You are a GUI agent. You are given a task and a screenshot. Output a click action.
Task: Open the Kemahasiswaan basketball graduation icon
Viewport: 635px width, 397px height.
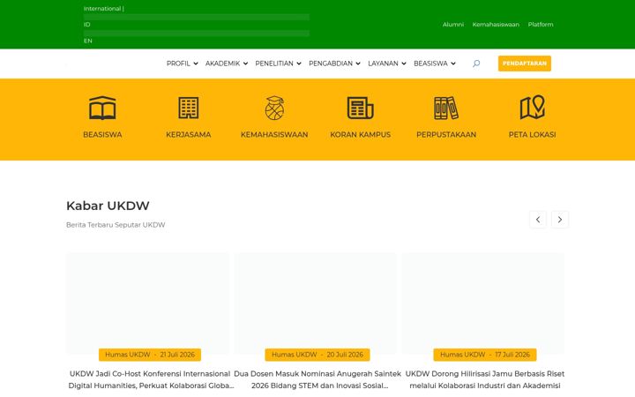pyautogui.click(x=274, y=109)
